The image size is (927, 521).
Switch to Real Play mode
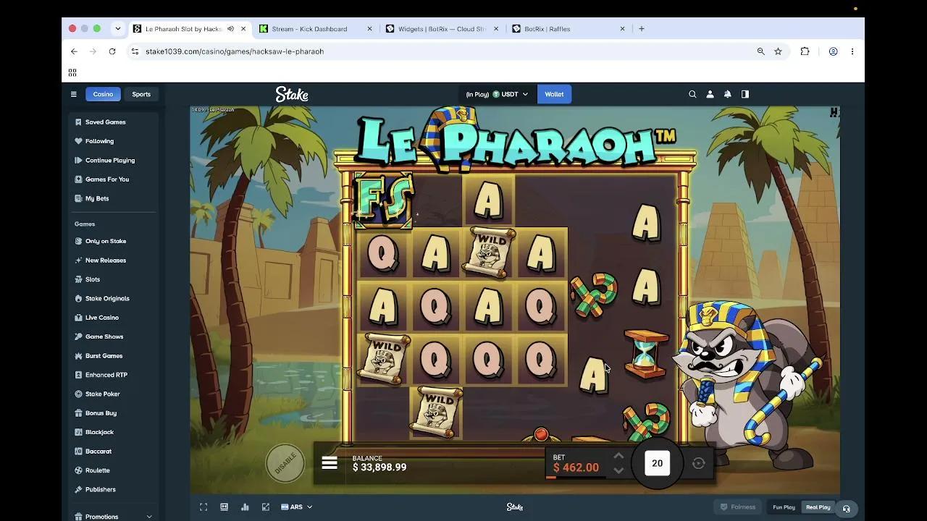(818, 507)
